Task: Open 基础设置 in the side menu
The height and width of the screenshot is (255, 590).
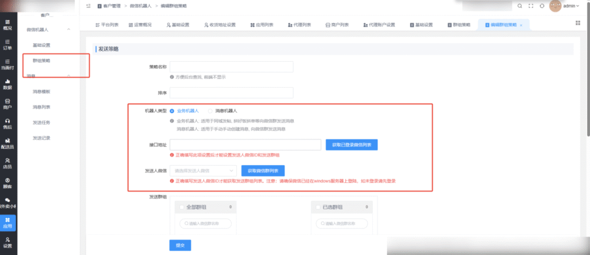Action: coord(41,45)
